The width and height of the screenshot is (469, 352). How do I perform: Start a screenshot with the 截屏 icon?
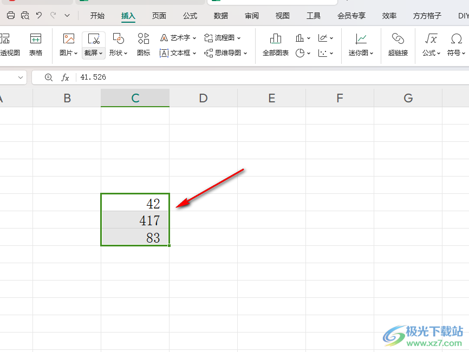(94, 39)
